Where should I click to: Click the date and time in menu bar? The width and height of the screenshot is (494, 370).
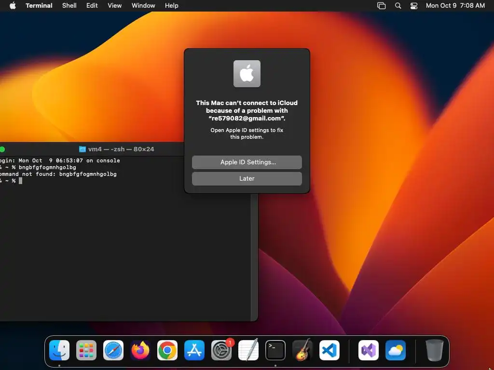coord(455,6)
